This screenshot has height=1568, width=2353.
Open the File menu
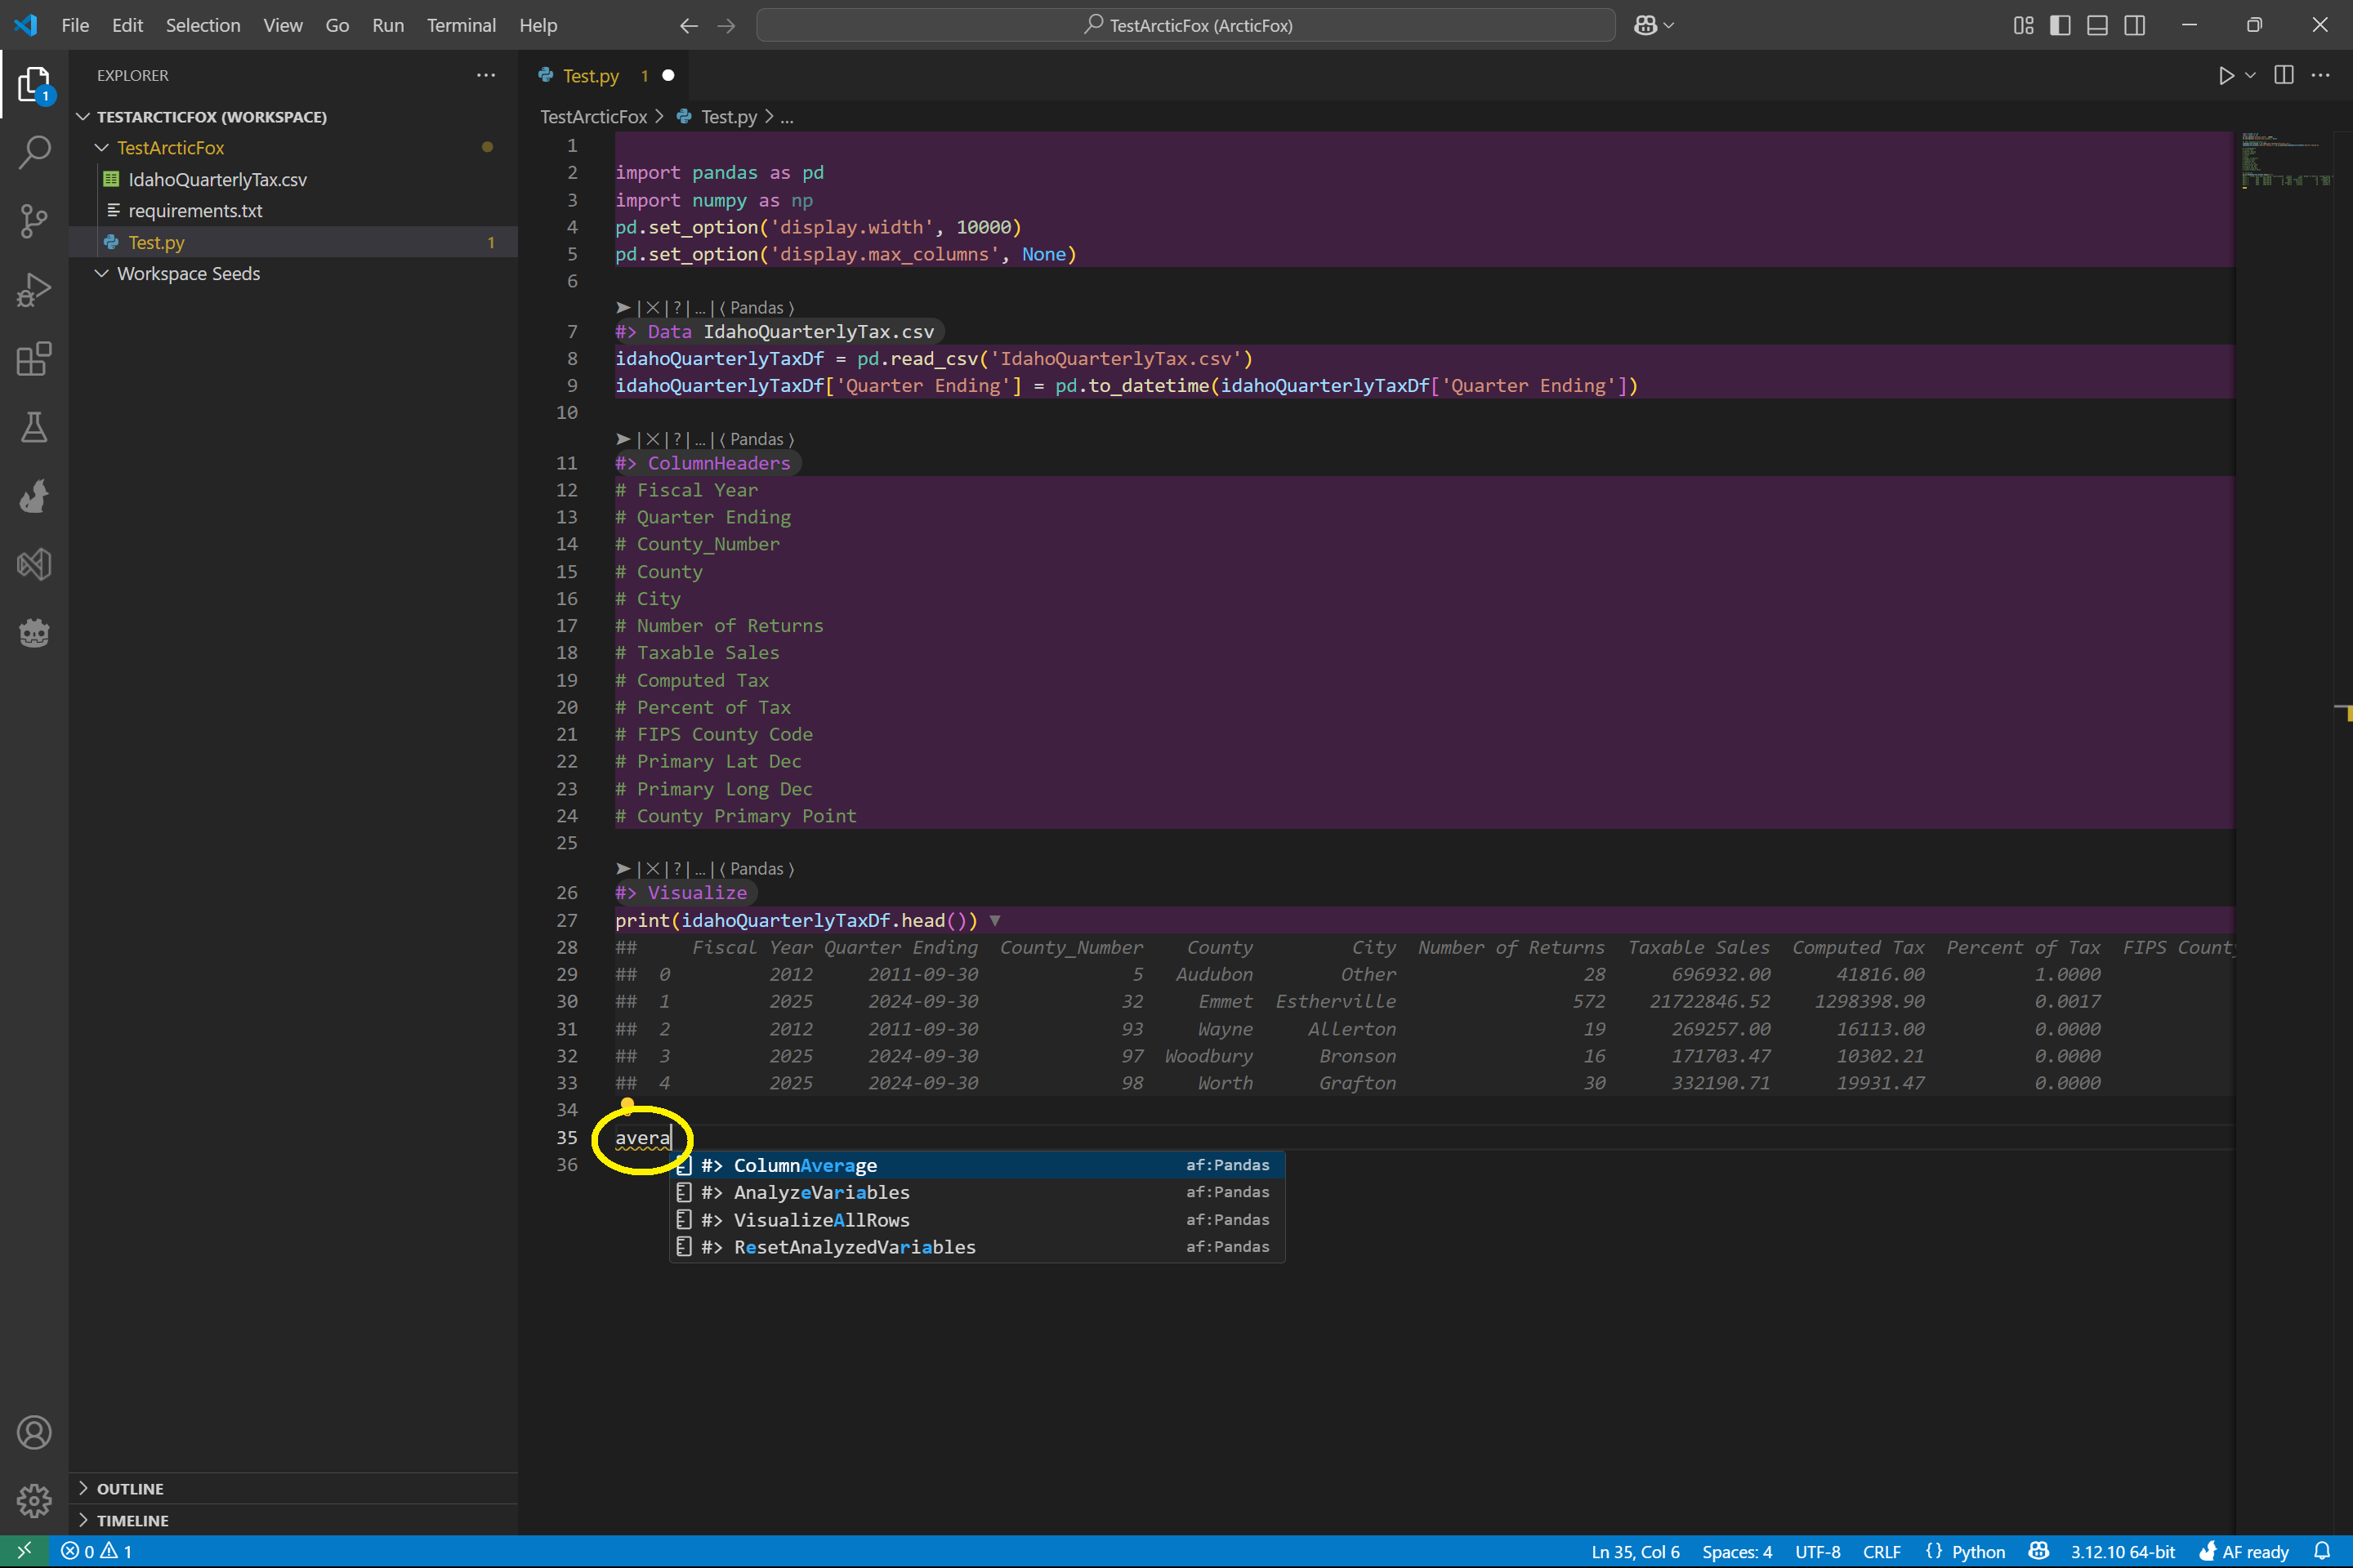(75, 25)
